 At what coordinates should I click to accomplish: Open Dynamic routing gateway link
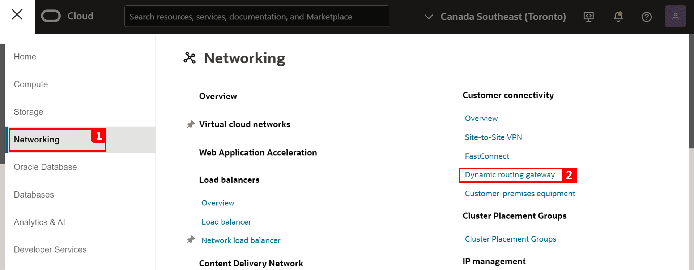click(510, 175)
